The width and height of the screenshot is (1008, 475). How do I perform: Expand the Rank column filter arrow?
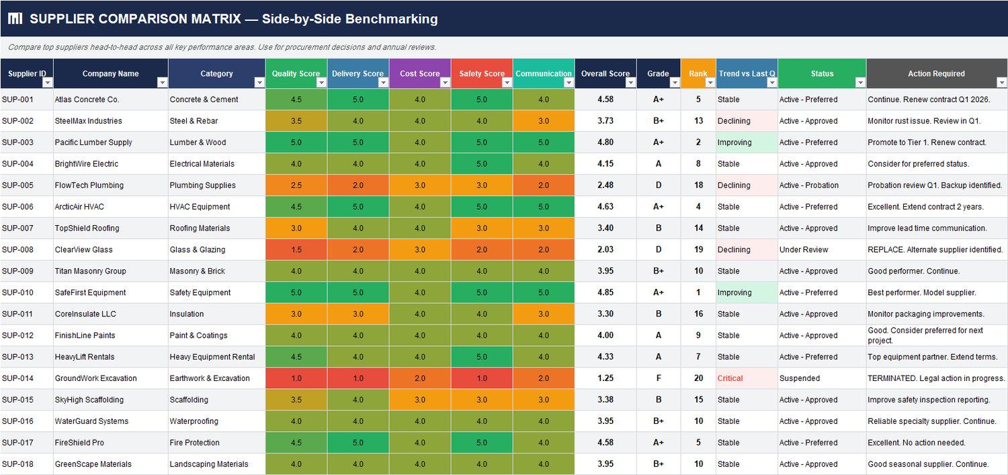coord(710,83)
